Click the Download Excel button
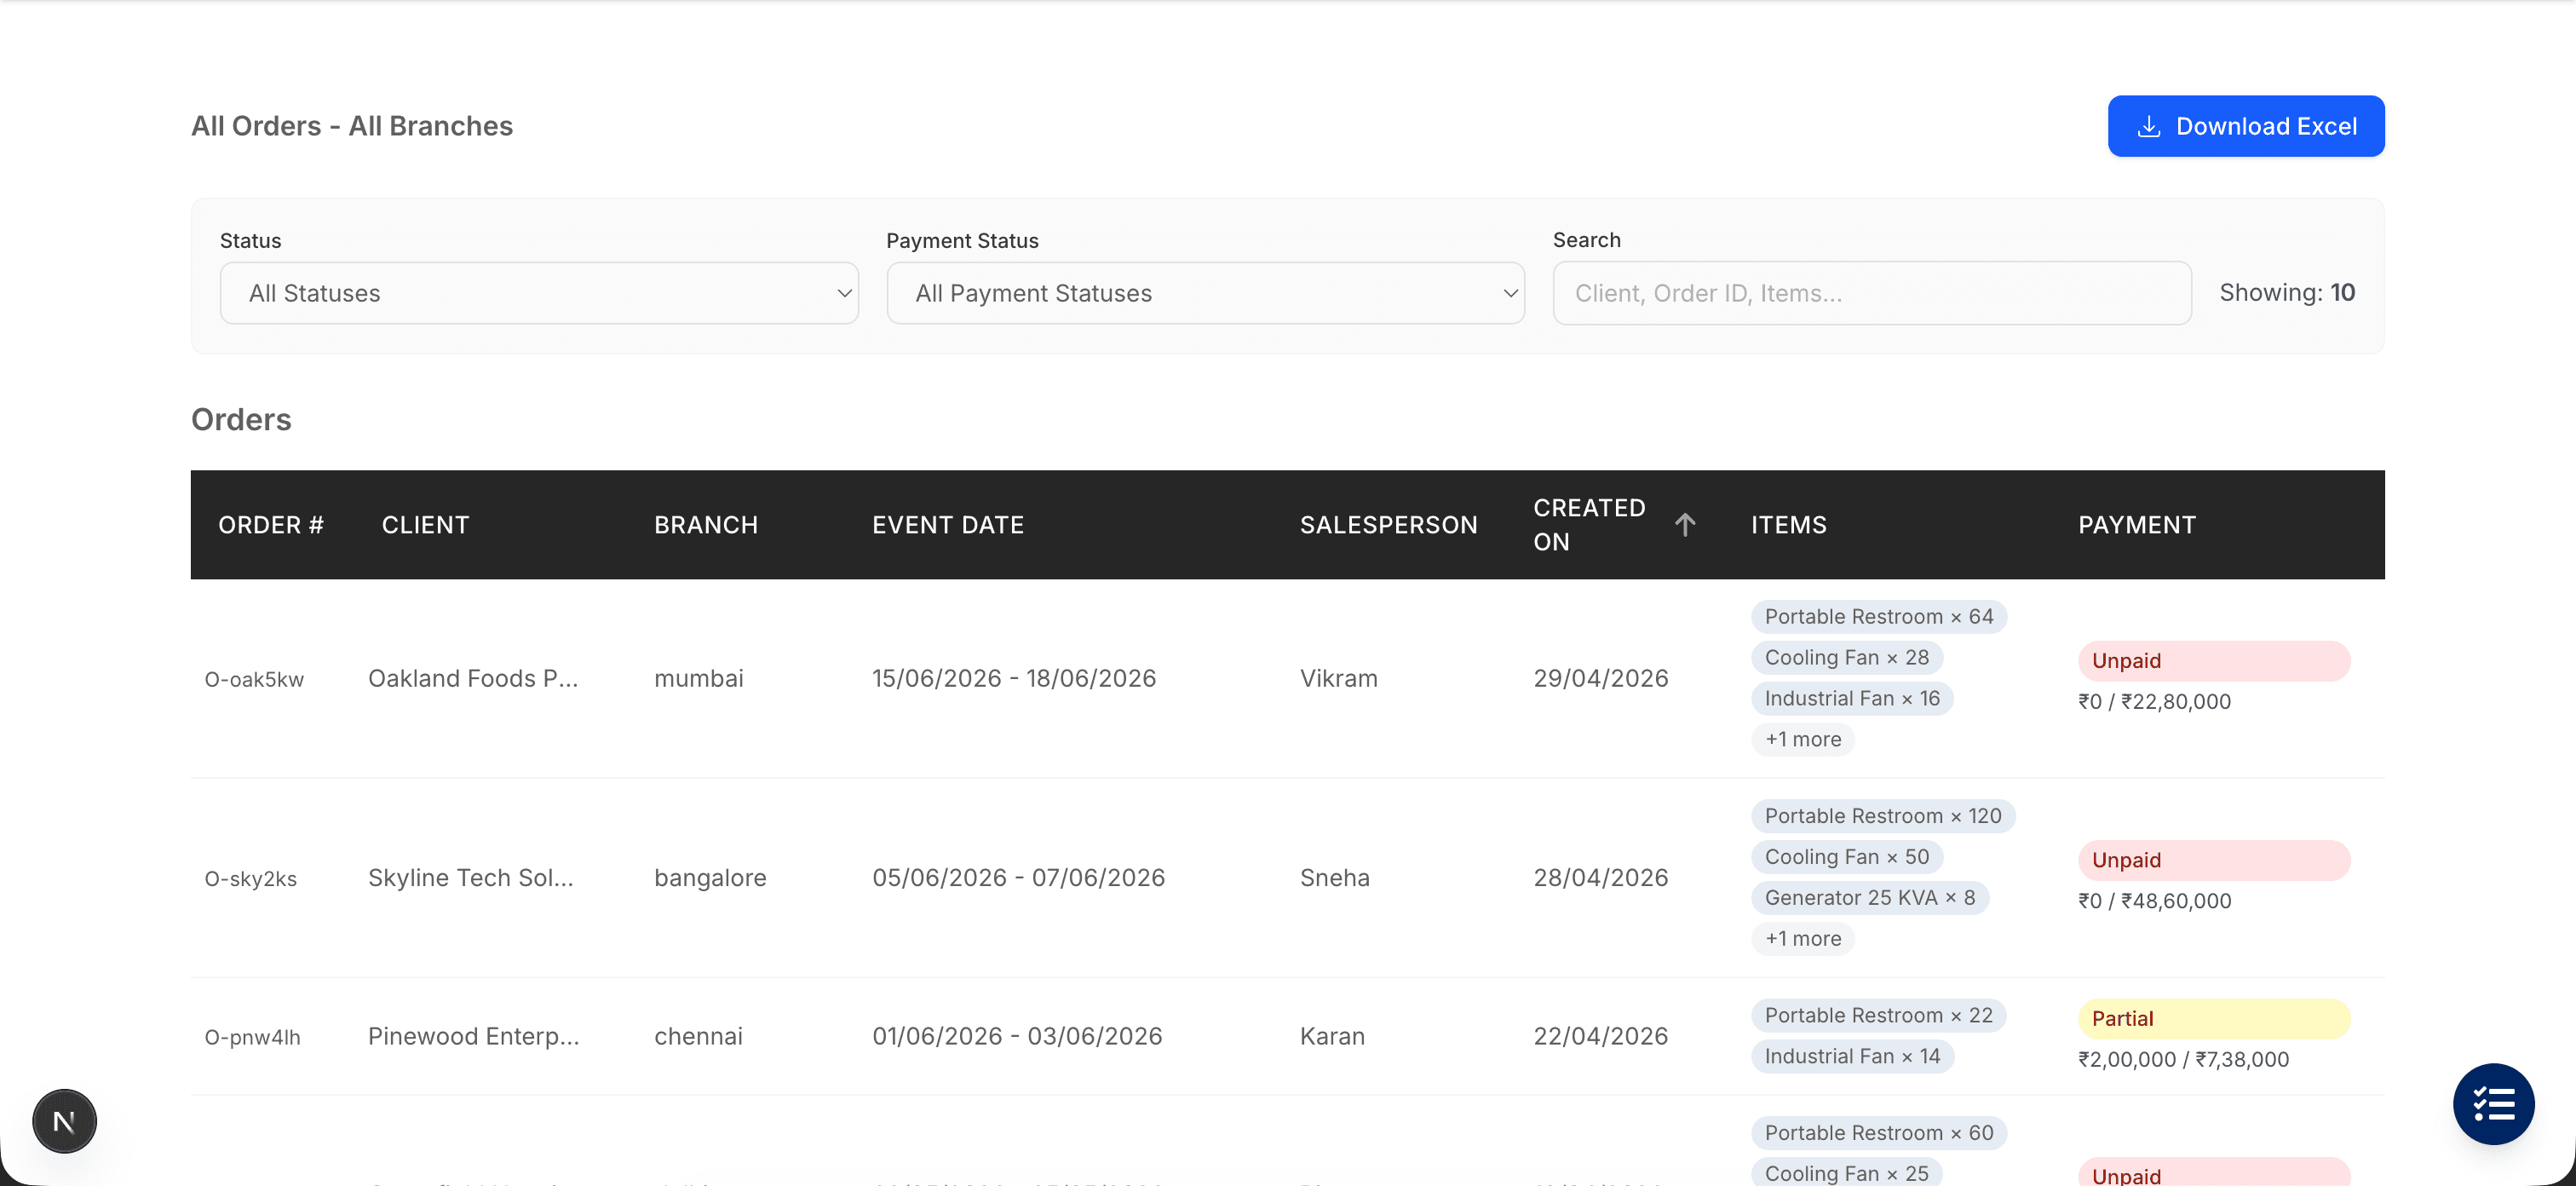The width and height of the screenshot is (2576, 1186). click(x=2245, y=126)
